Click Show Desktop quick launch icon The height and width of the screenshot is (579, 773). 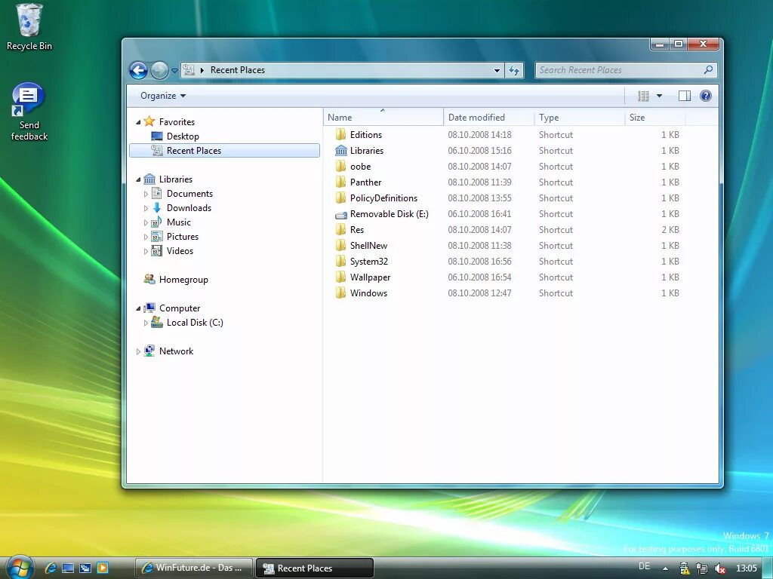68,568
